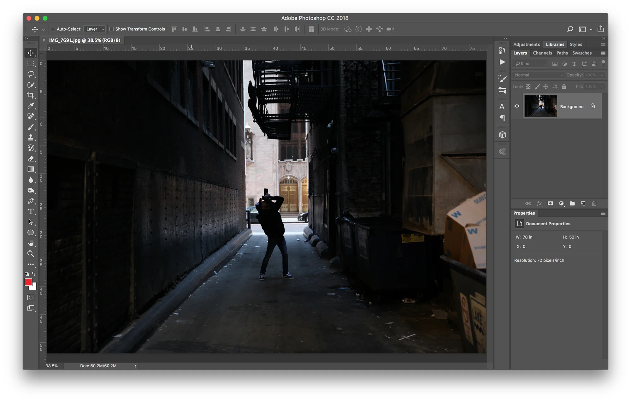Switch to the Paths tab

[x=562, y=53]
